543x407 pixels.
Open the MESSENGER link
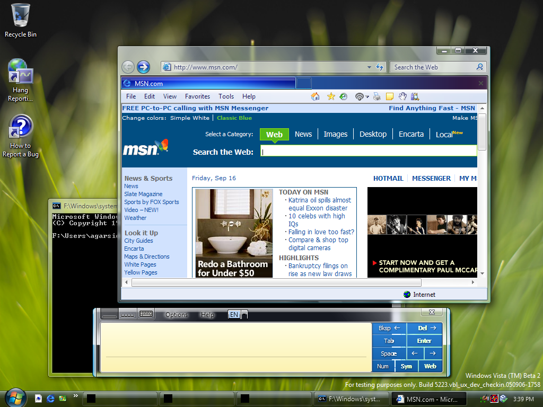432,178
